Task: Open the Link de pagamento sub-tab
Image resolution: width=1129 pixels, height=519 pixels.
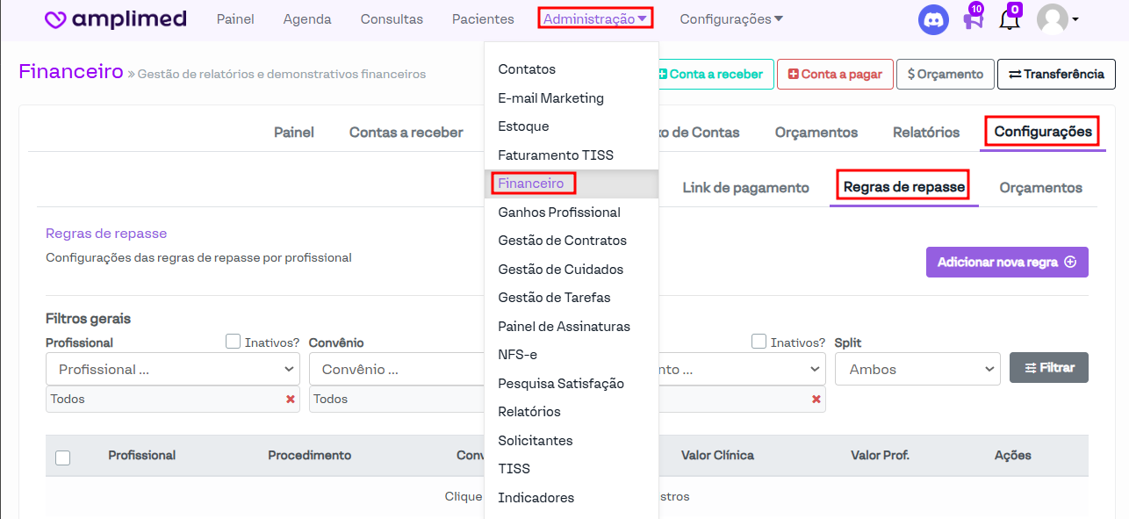Action: tap(745, 188)
